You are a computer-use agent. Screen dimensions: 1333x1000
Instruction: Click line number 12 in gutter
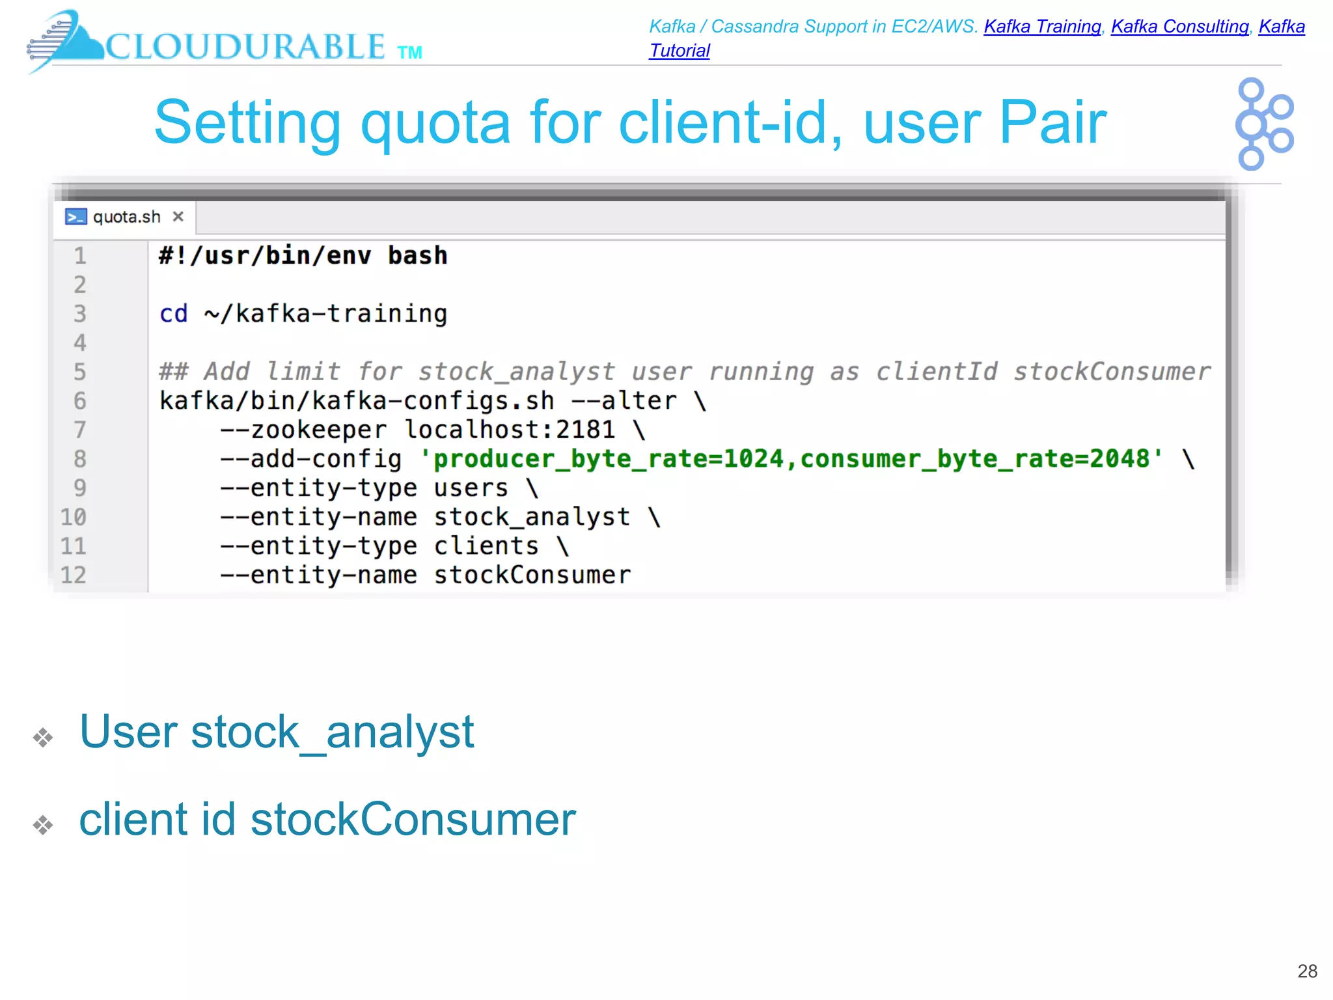(x=74, y=575)
